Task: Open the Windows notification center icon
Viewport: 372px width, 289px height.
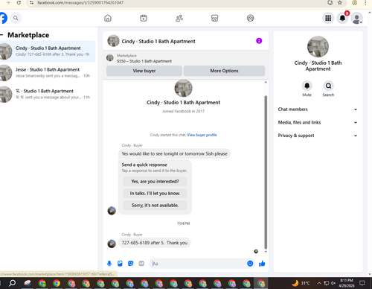Action: tap(362, 283)
